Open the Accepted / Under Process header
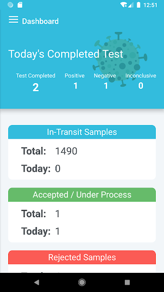The width and height of the screenshot is (164, 292). point(82,195)
